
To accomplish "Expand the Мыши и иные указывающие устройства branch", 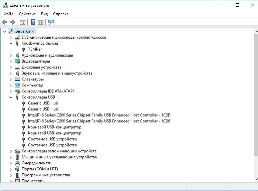I will [x=11, y=157].
